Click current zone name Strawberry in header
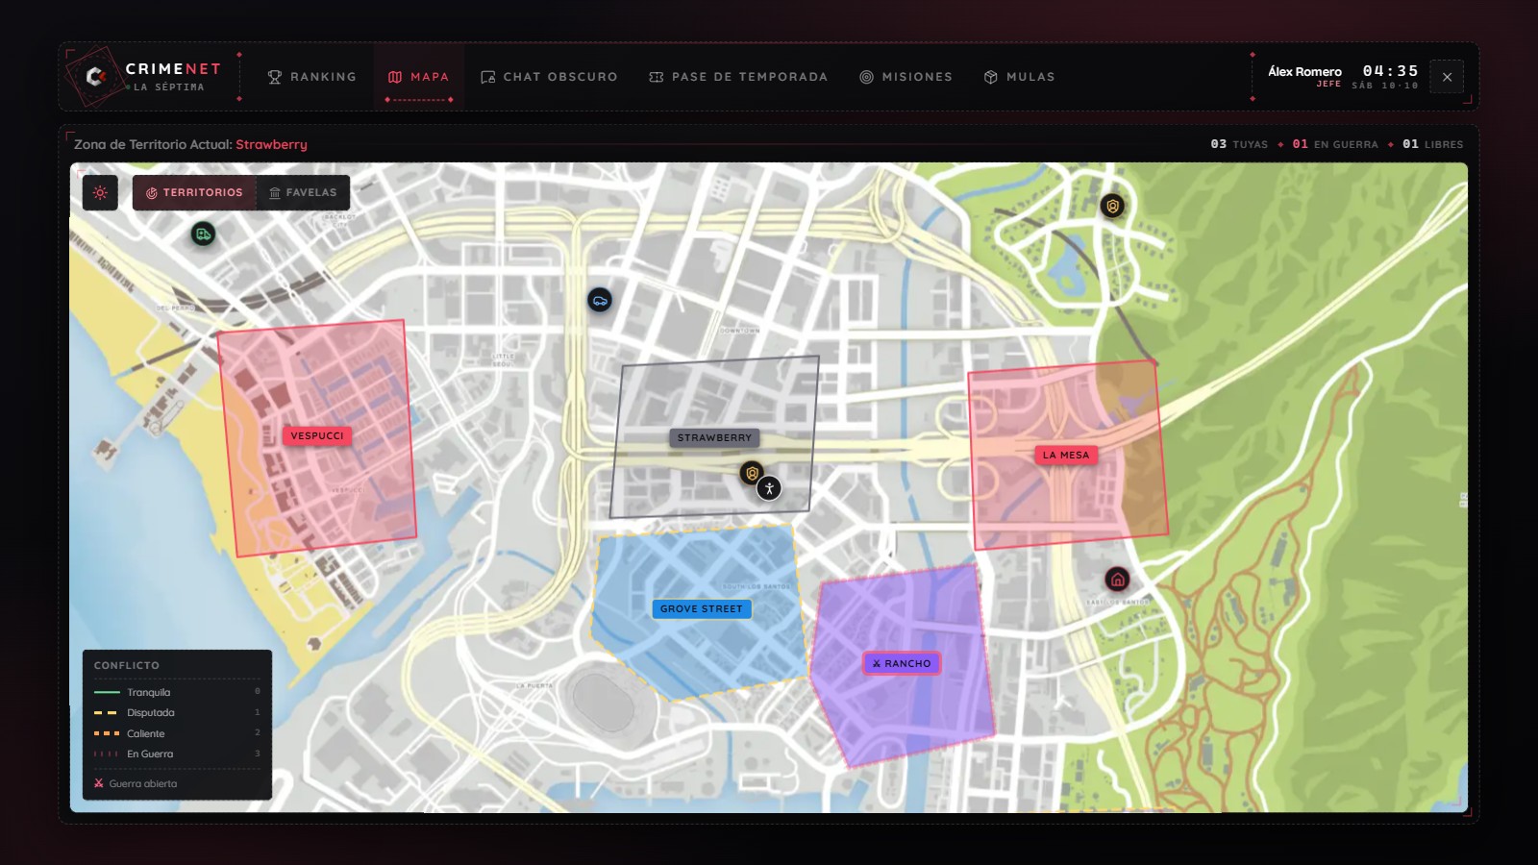This screenshot has height=865, width=1538. coord(271,144)
